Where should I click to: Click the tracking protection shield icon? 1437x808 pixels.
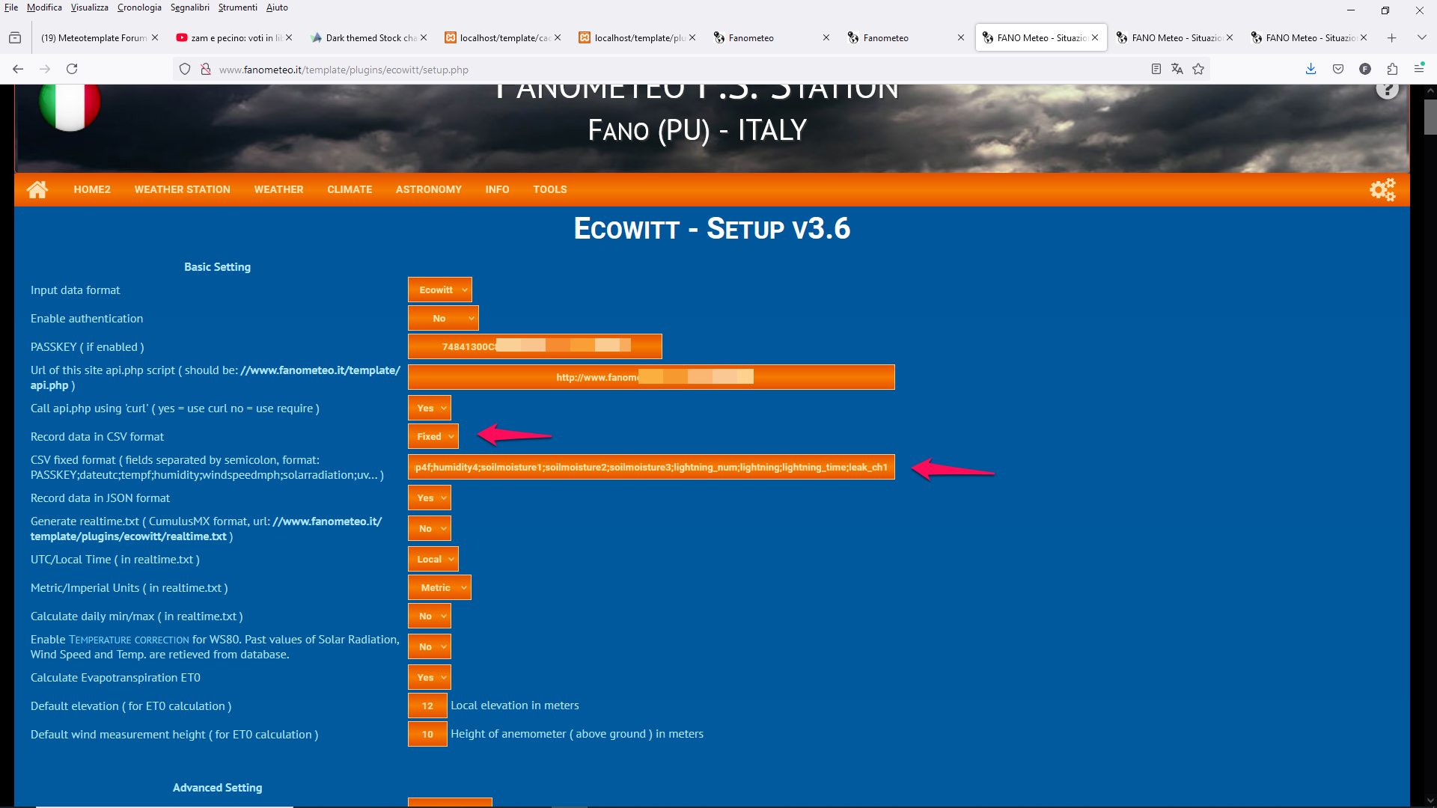(x=185, y=70)
